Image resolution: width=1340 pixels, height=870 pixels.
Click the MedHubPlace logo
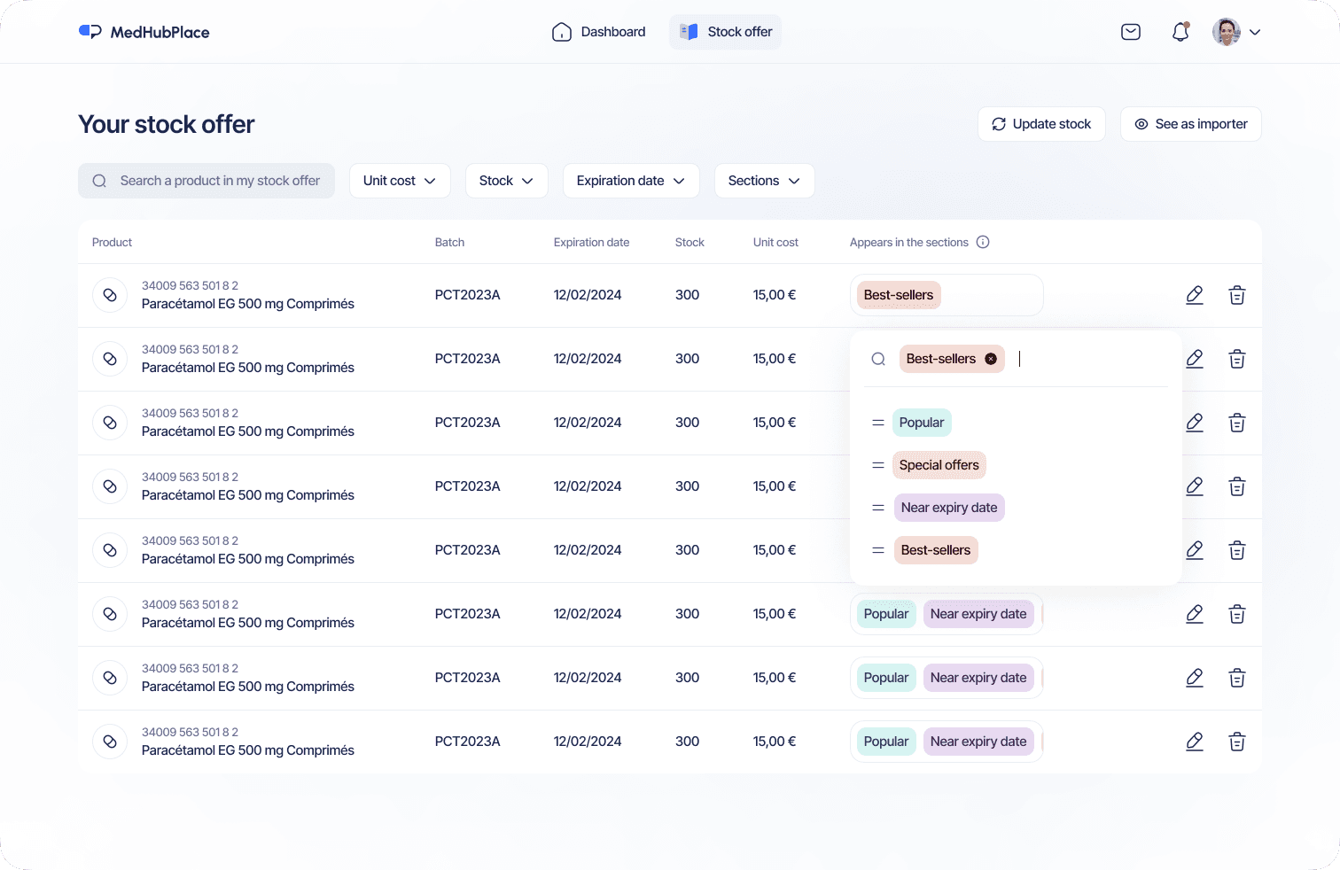tap(144, 32)
